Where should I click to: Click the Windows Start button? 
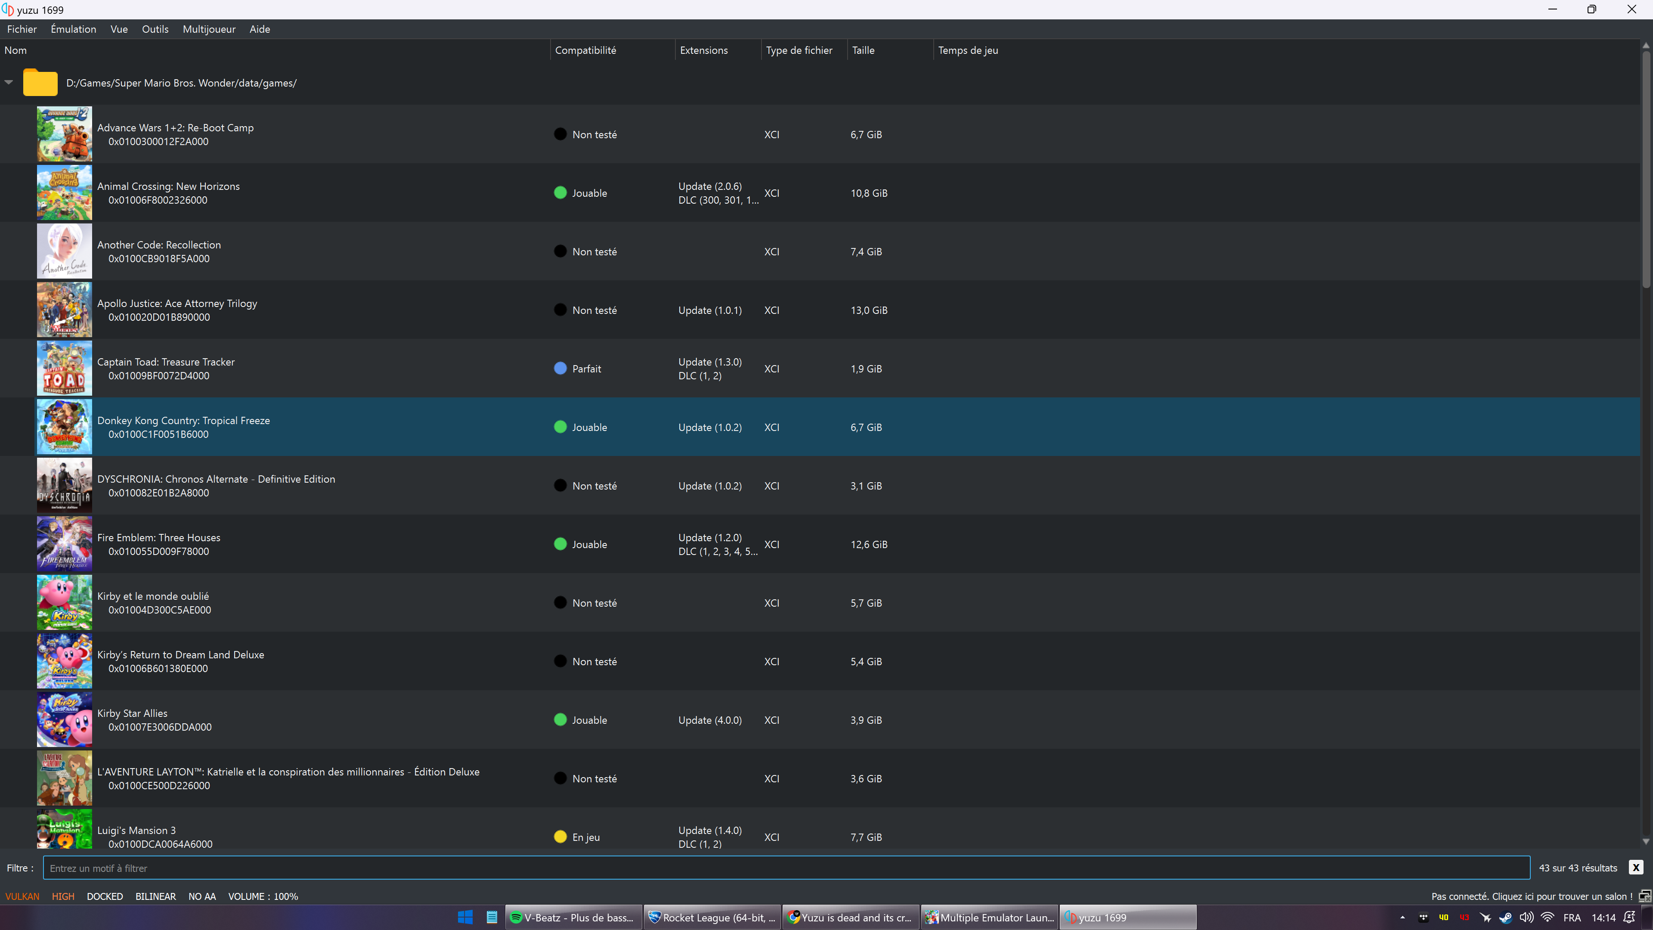[465, 917]
